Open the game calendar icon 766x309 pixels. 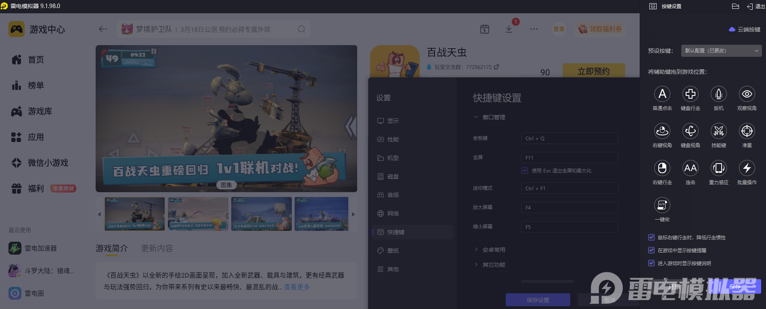point(485,29)
